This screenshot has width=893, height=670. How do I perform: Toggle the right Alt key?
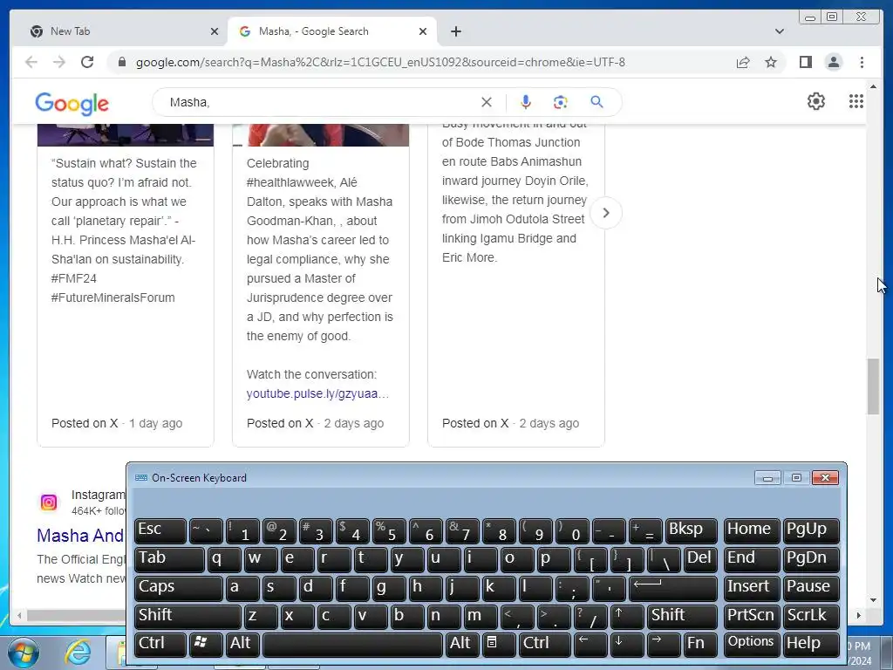462,644
